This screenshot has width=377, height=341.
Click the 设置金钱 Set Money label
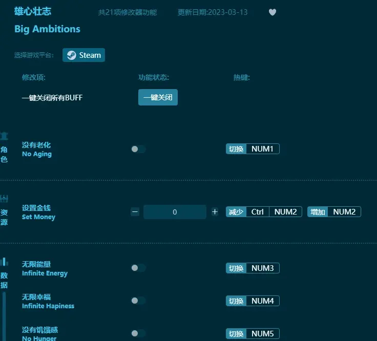(x=38, y=212)
